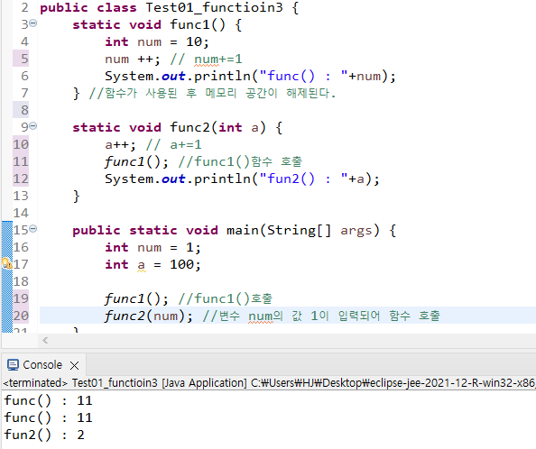Click the println "fun2() : " statement
536x449 pixels.
[x=242, y=179]
